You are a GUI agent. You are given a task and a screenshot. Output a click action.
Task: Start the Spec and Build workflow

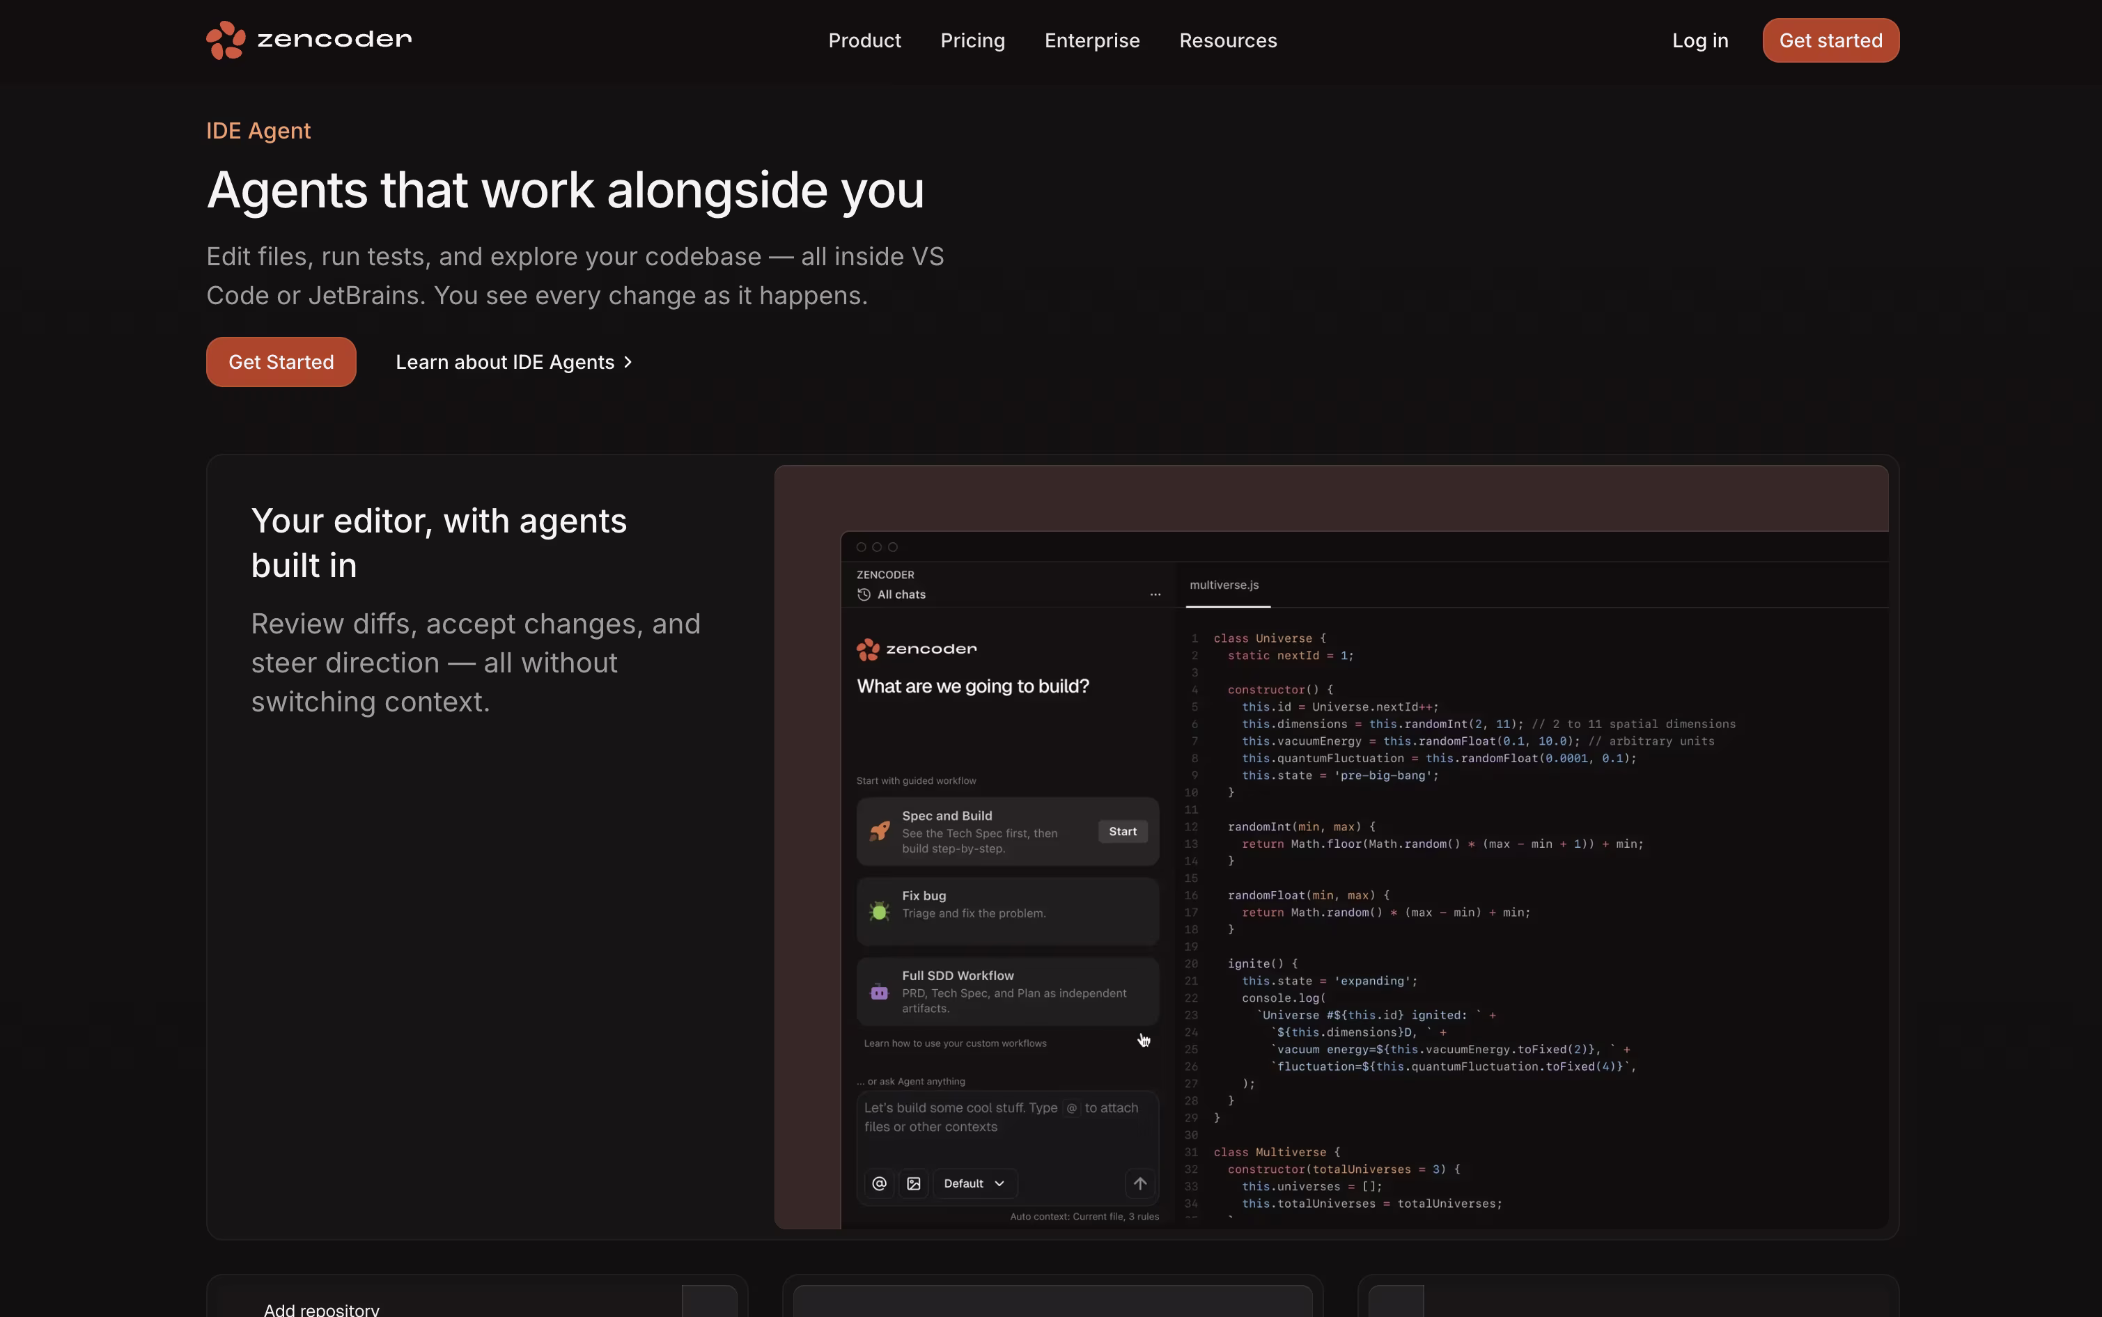[x=1123, y=831]
